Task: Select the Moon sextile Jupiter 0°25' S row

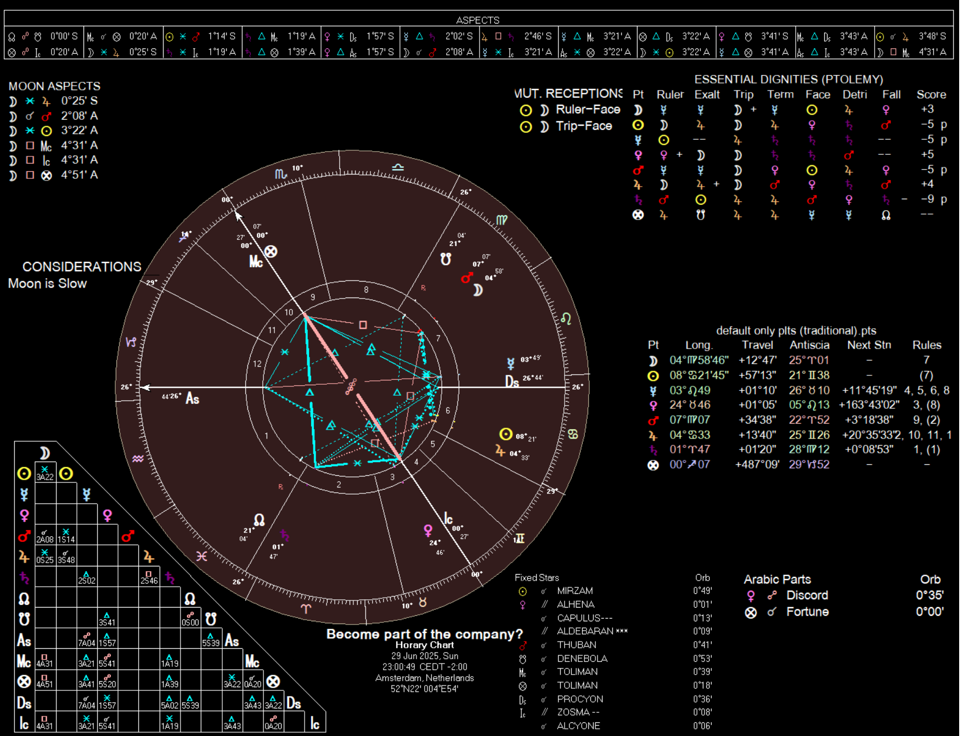Action: coord(53,101)
